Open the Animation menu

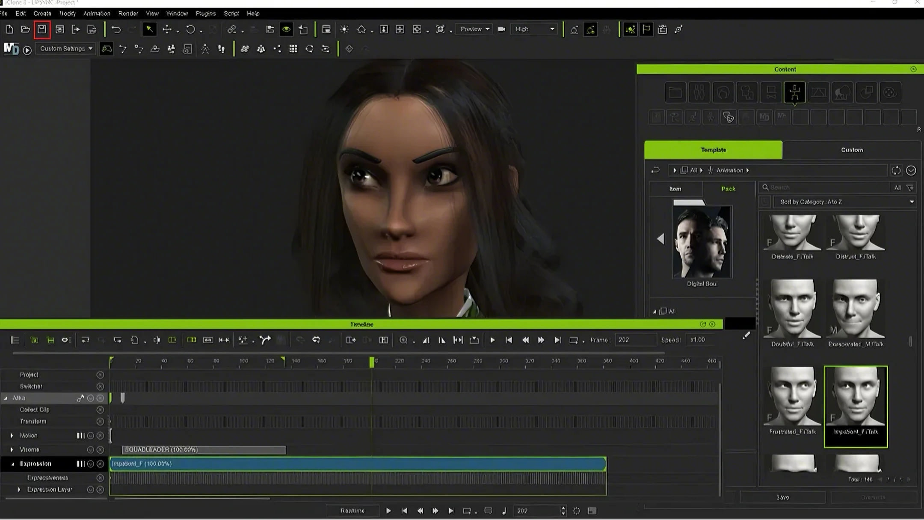tap(97, 13)
